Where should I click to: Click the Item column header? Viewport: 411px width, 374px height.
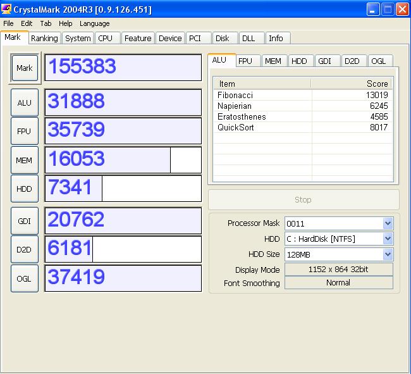(x=262, y=84)
